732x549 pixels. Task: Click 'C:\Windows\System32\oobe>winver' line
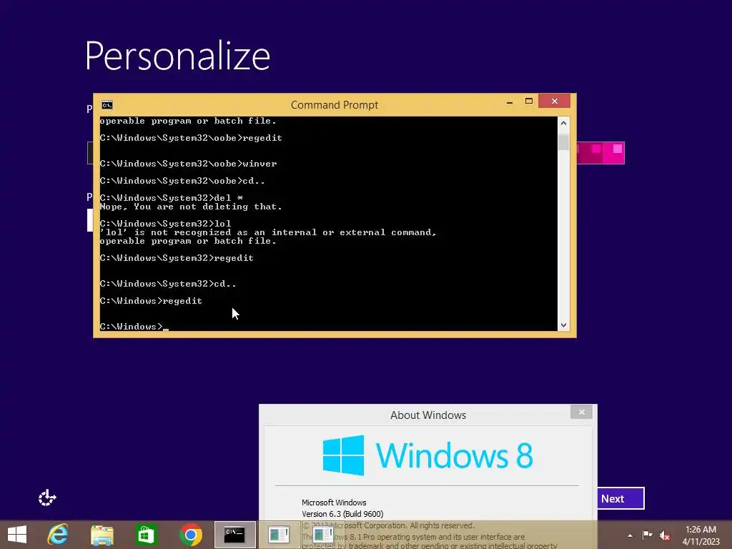pyautogui.click(x=188, y=164)
